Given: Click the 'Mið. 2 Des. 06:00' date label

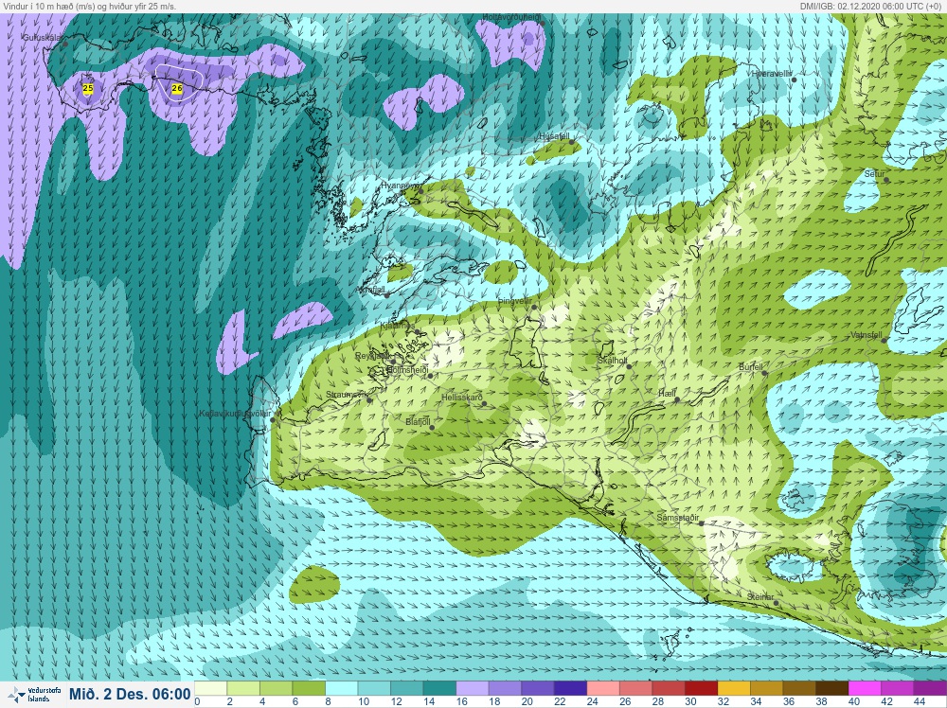Looking at the screenshot, I should (x=130, y=694).
